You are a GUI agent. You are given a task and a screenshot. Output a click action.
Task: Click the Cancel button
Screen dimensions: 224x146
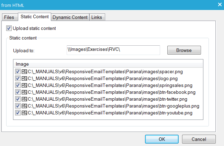199,139
